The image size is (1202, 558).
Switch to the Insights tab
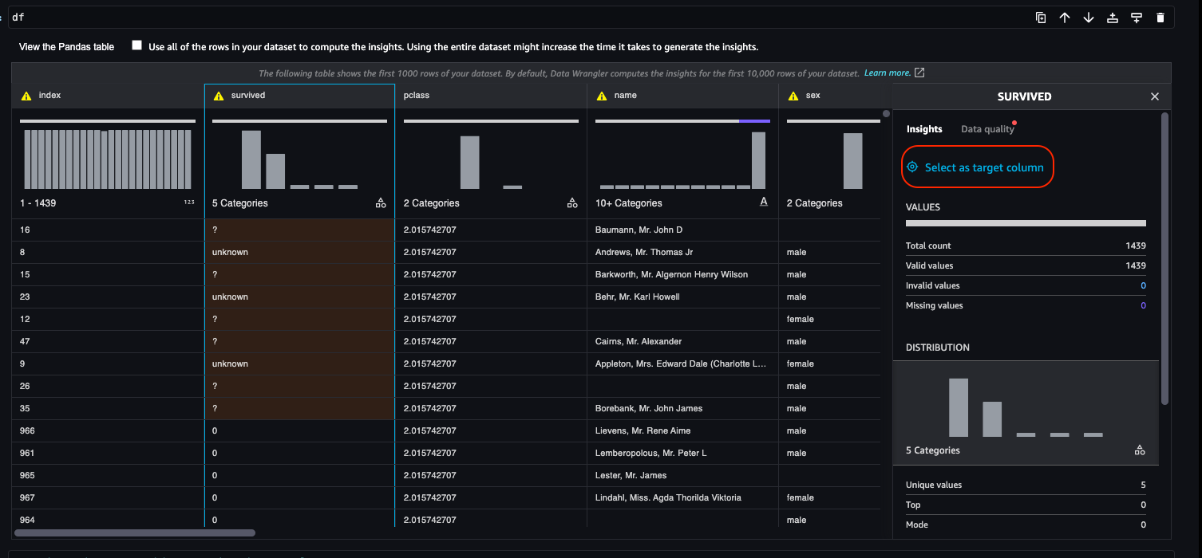pos(924,128)
